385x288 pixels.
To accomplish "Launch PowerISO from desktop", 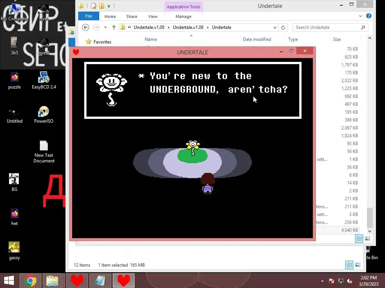I will coord(44,115).
